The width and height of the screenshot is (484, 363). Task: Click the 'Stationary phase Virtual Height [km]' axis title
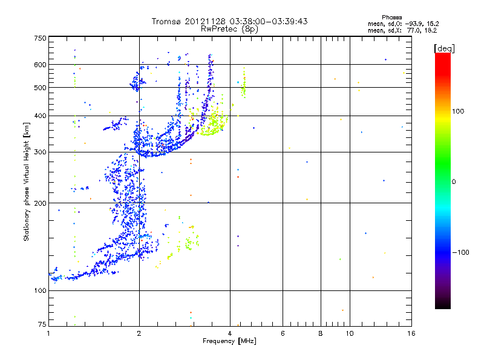(x=27, y=182)
